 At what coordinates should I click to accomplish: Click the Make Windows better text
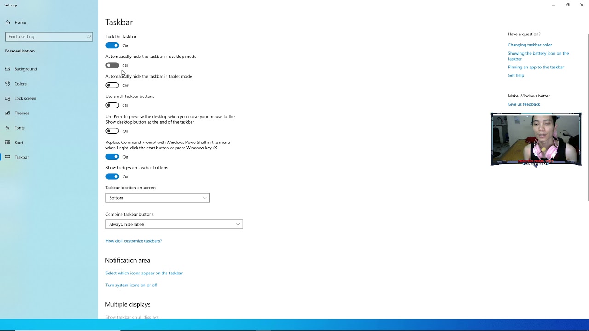pyautogui.click(x=529, y=96)
